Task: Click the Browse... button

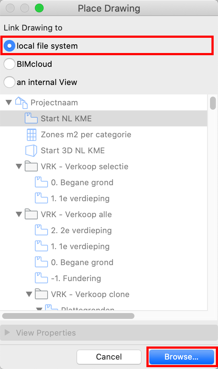Action: 182,357
